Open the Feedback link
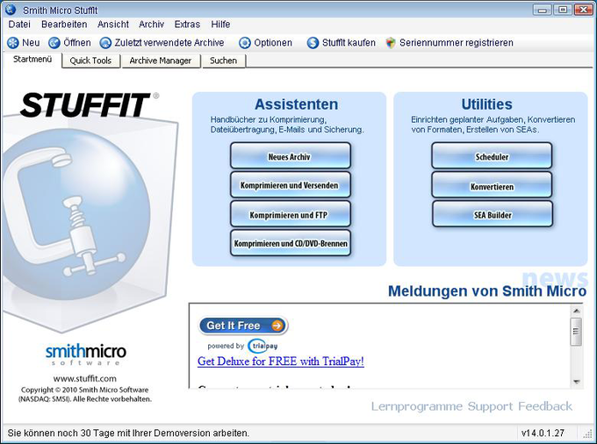 coord(545,406)
